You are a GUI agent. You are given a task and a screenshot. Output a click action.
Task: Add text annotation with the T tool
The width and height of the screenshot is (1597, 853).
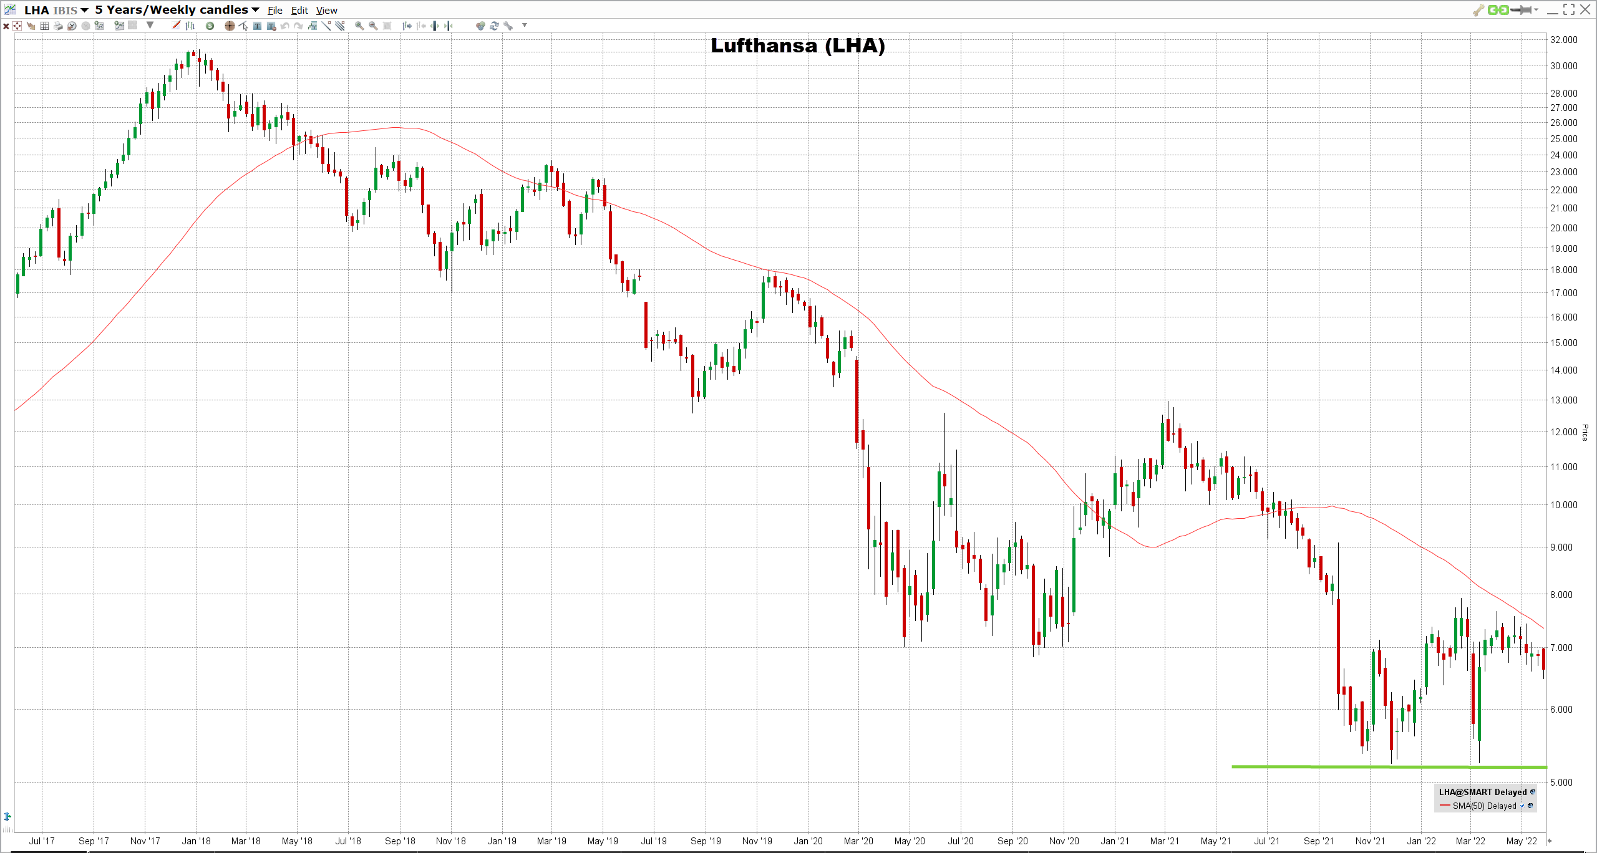click(x=257, y=26)
